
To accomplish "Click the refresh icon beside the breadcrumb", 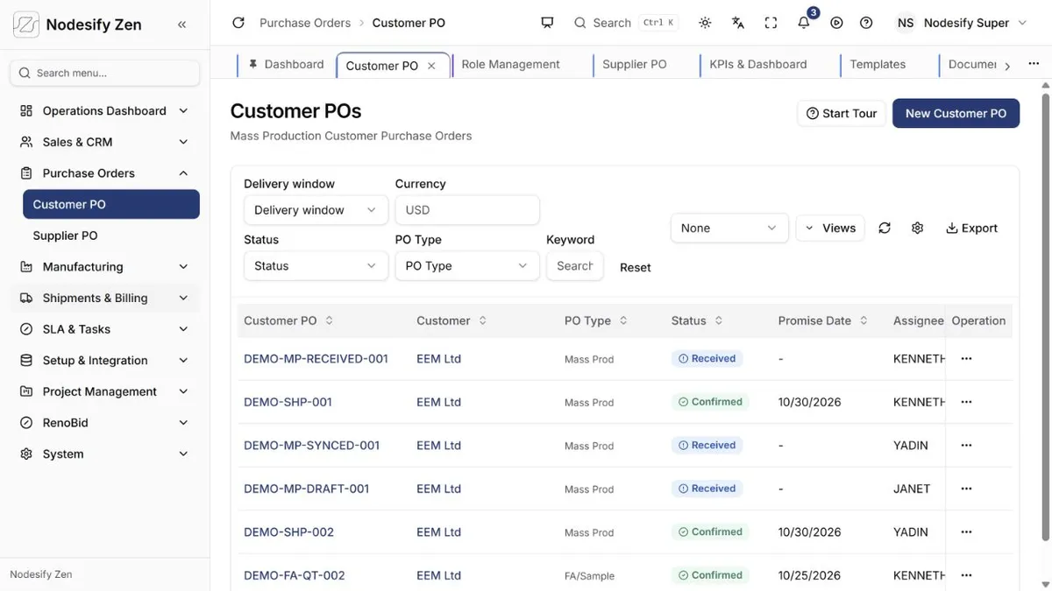I will coord(238,23).
